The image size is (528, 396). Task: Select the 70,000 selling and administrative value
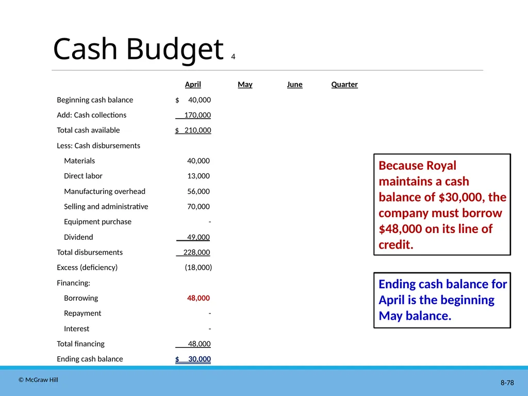(199, 206)
